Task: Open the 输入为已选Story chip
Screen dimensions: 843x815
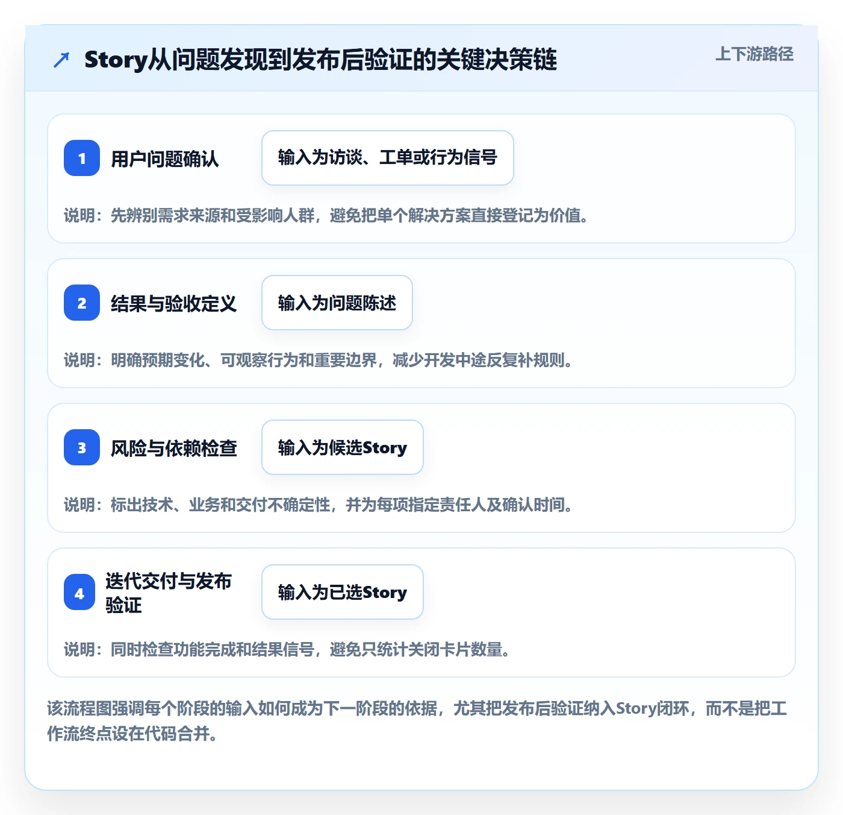Action: point(343,592)
